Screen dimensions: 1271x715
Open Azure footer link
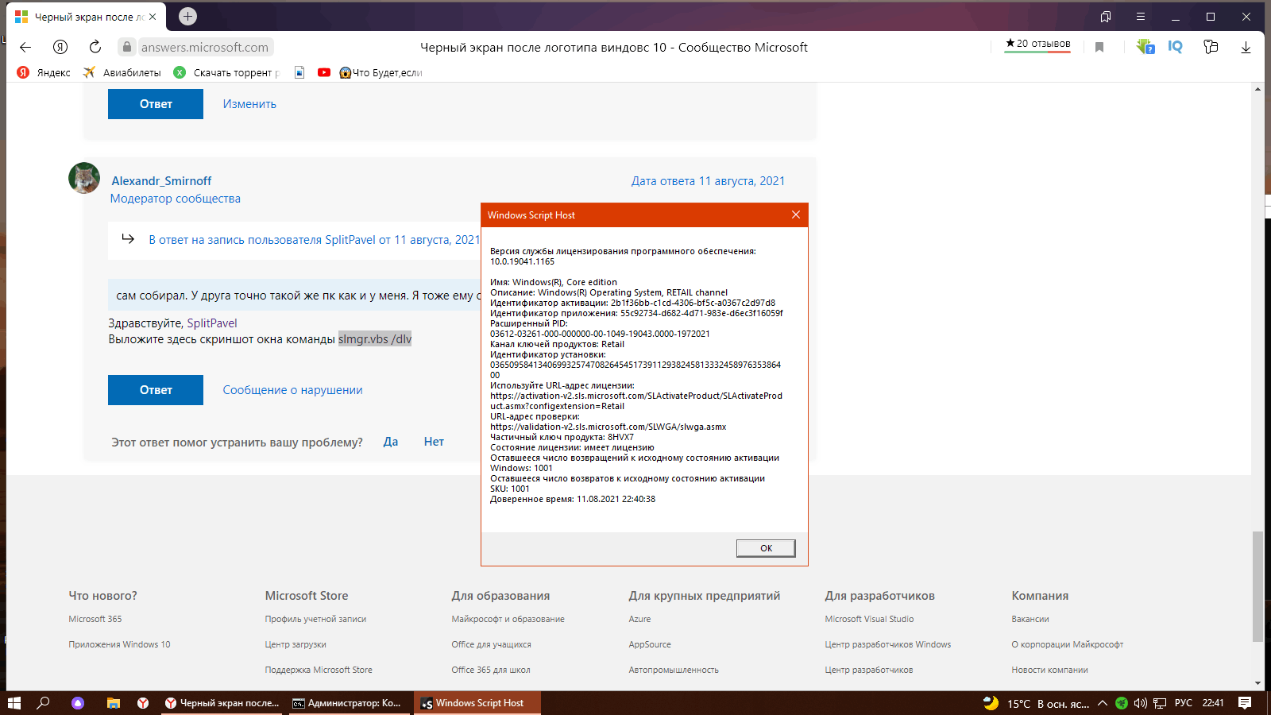tap(639, 619)
